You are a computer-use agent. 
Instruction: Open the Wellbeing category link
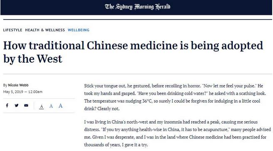(x=79, y=30)
